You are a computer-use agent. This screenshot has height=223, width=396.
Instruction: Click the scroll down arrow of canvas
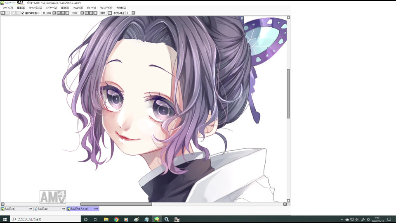tap(288, 201)
